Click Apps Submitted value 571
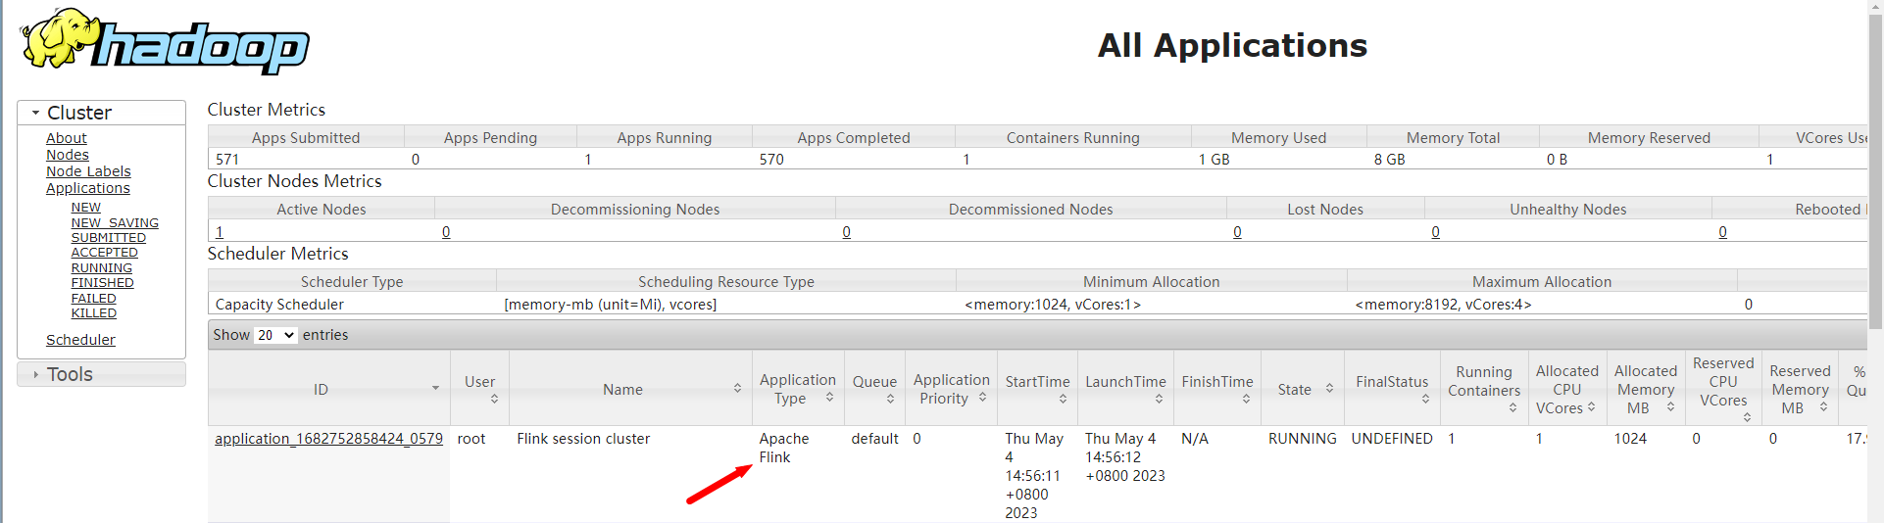 coord(227,160)
